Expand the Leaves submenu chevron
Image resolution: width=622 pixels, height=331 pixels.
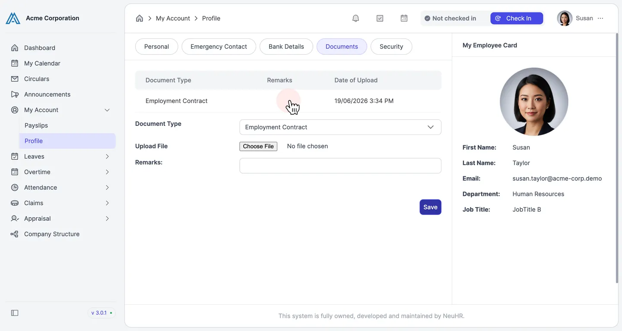pos(107,156)
